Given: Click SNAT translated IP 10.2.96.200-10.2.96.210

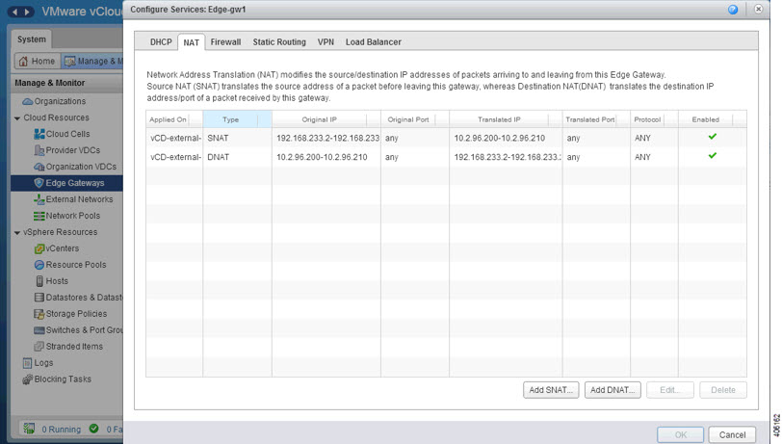Looking at the screenshot, I should (499, 138).
